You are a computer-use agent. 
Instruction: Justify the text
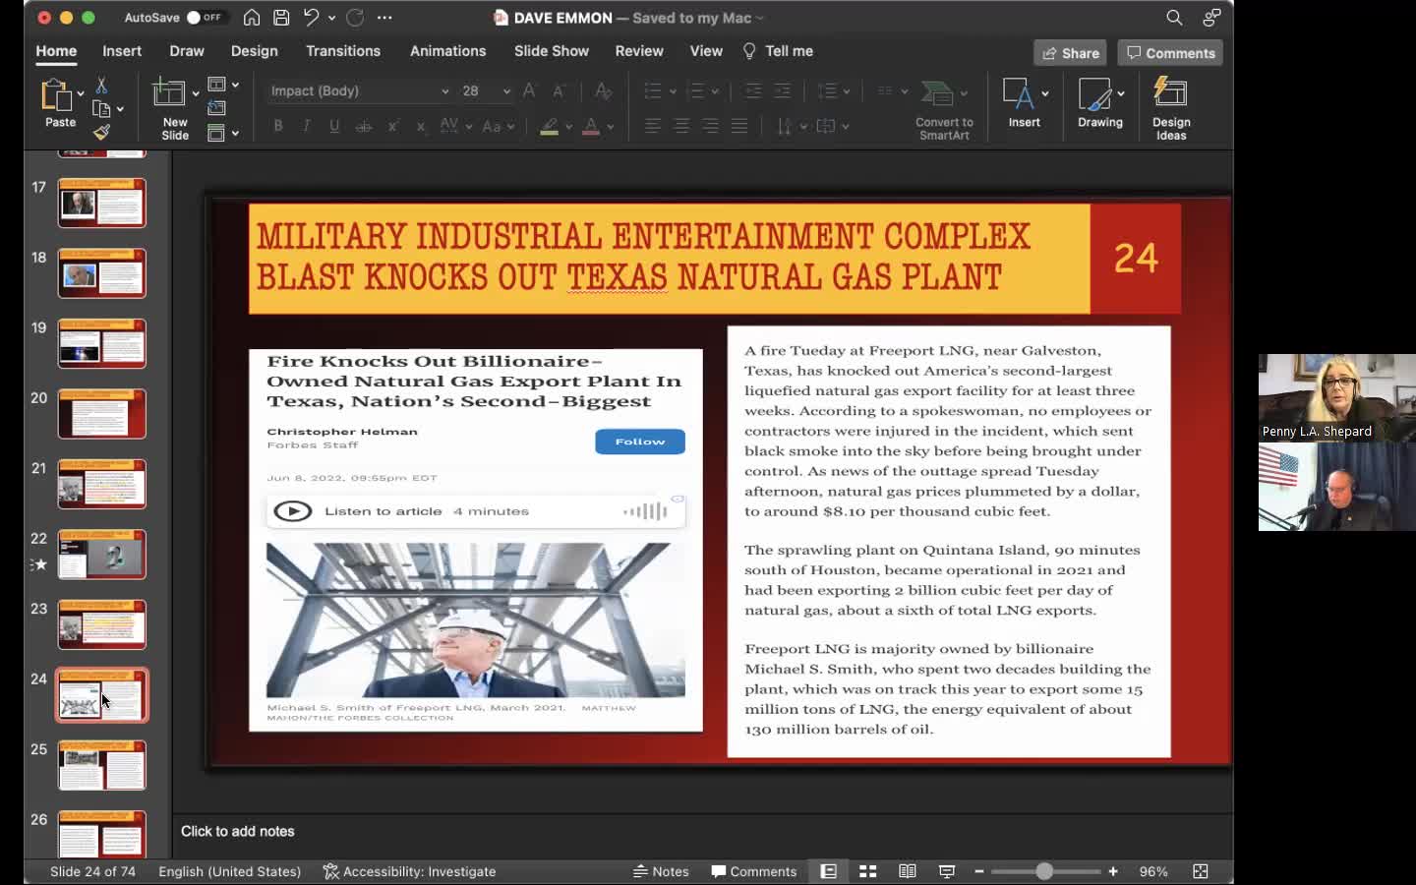click(x=739, y=126)
